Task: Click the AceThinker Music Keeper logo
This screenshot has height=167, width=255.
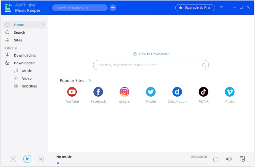Action: click(x=8, y=8)
